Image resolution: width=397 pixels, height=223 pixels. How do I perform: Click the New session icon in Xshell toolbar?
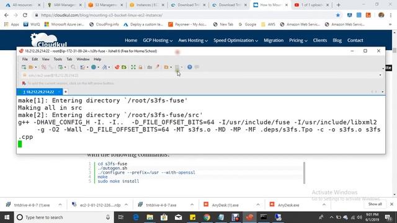click(x=24, y=67)
